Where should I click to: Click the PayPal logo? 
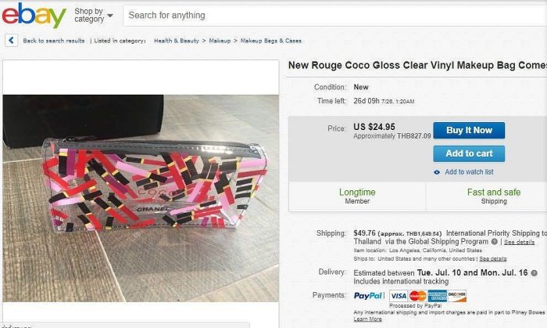pyautogui.click(x=369, y=296)
